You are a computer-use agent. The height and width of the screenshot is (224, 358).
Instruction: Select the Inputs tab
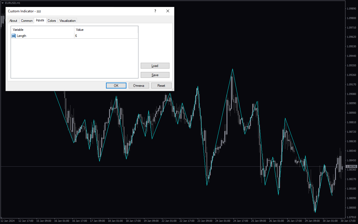(x=40, y=20)
